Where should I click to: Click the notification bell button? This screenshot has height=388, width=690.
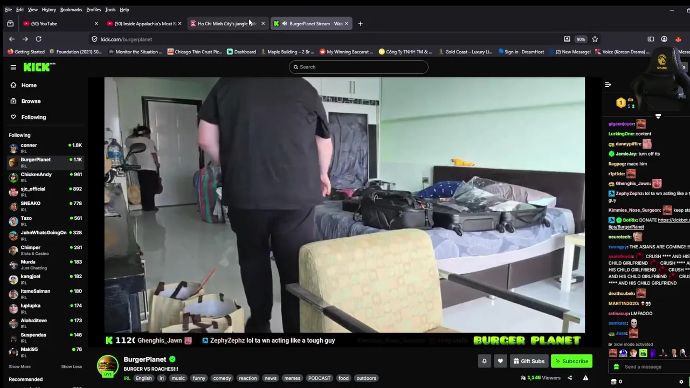(484, 361)
